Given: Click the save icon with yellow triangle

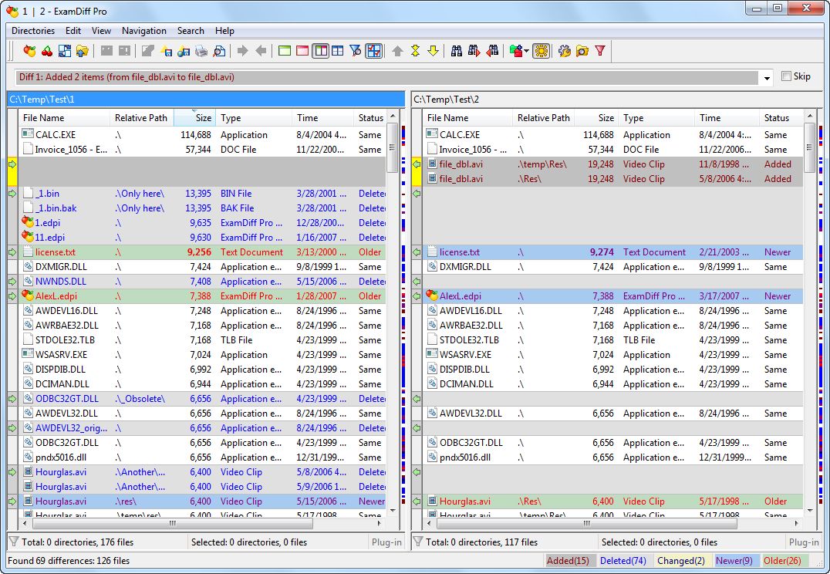Looking at the screenshot, I should 166,51.
